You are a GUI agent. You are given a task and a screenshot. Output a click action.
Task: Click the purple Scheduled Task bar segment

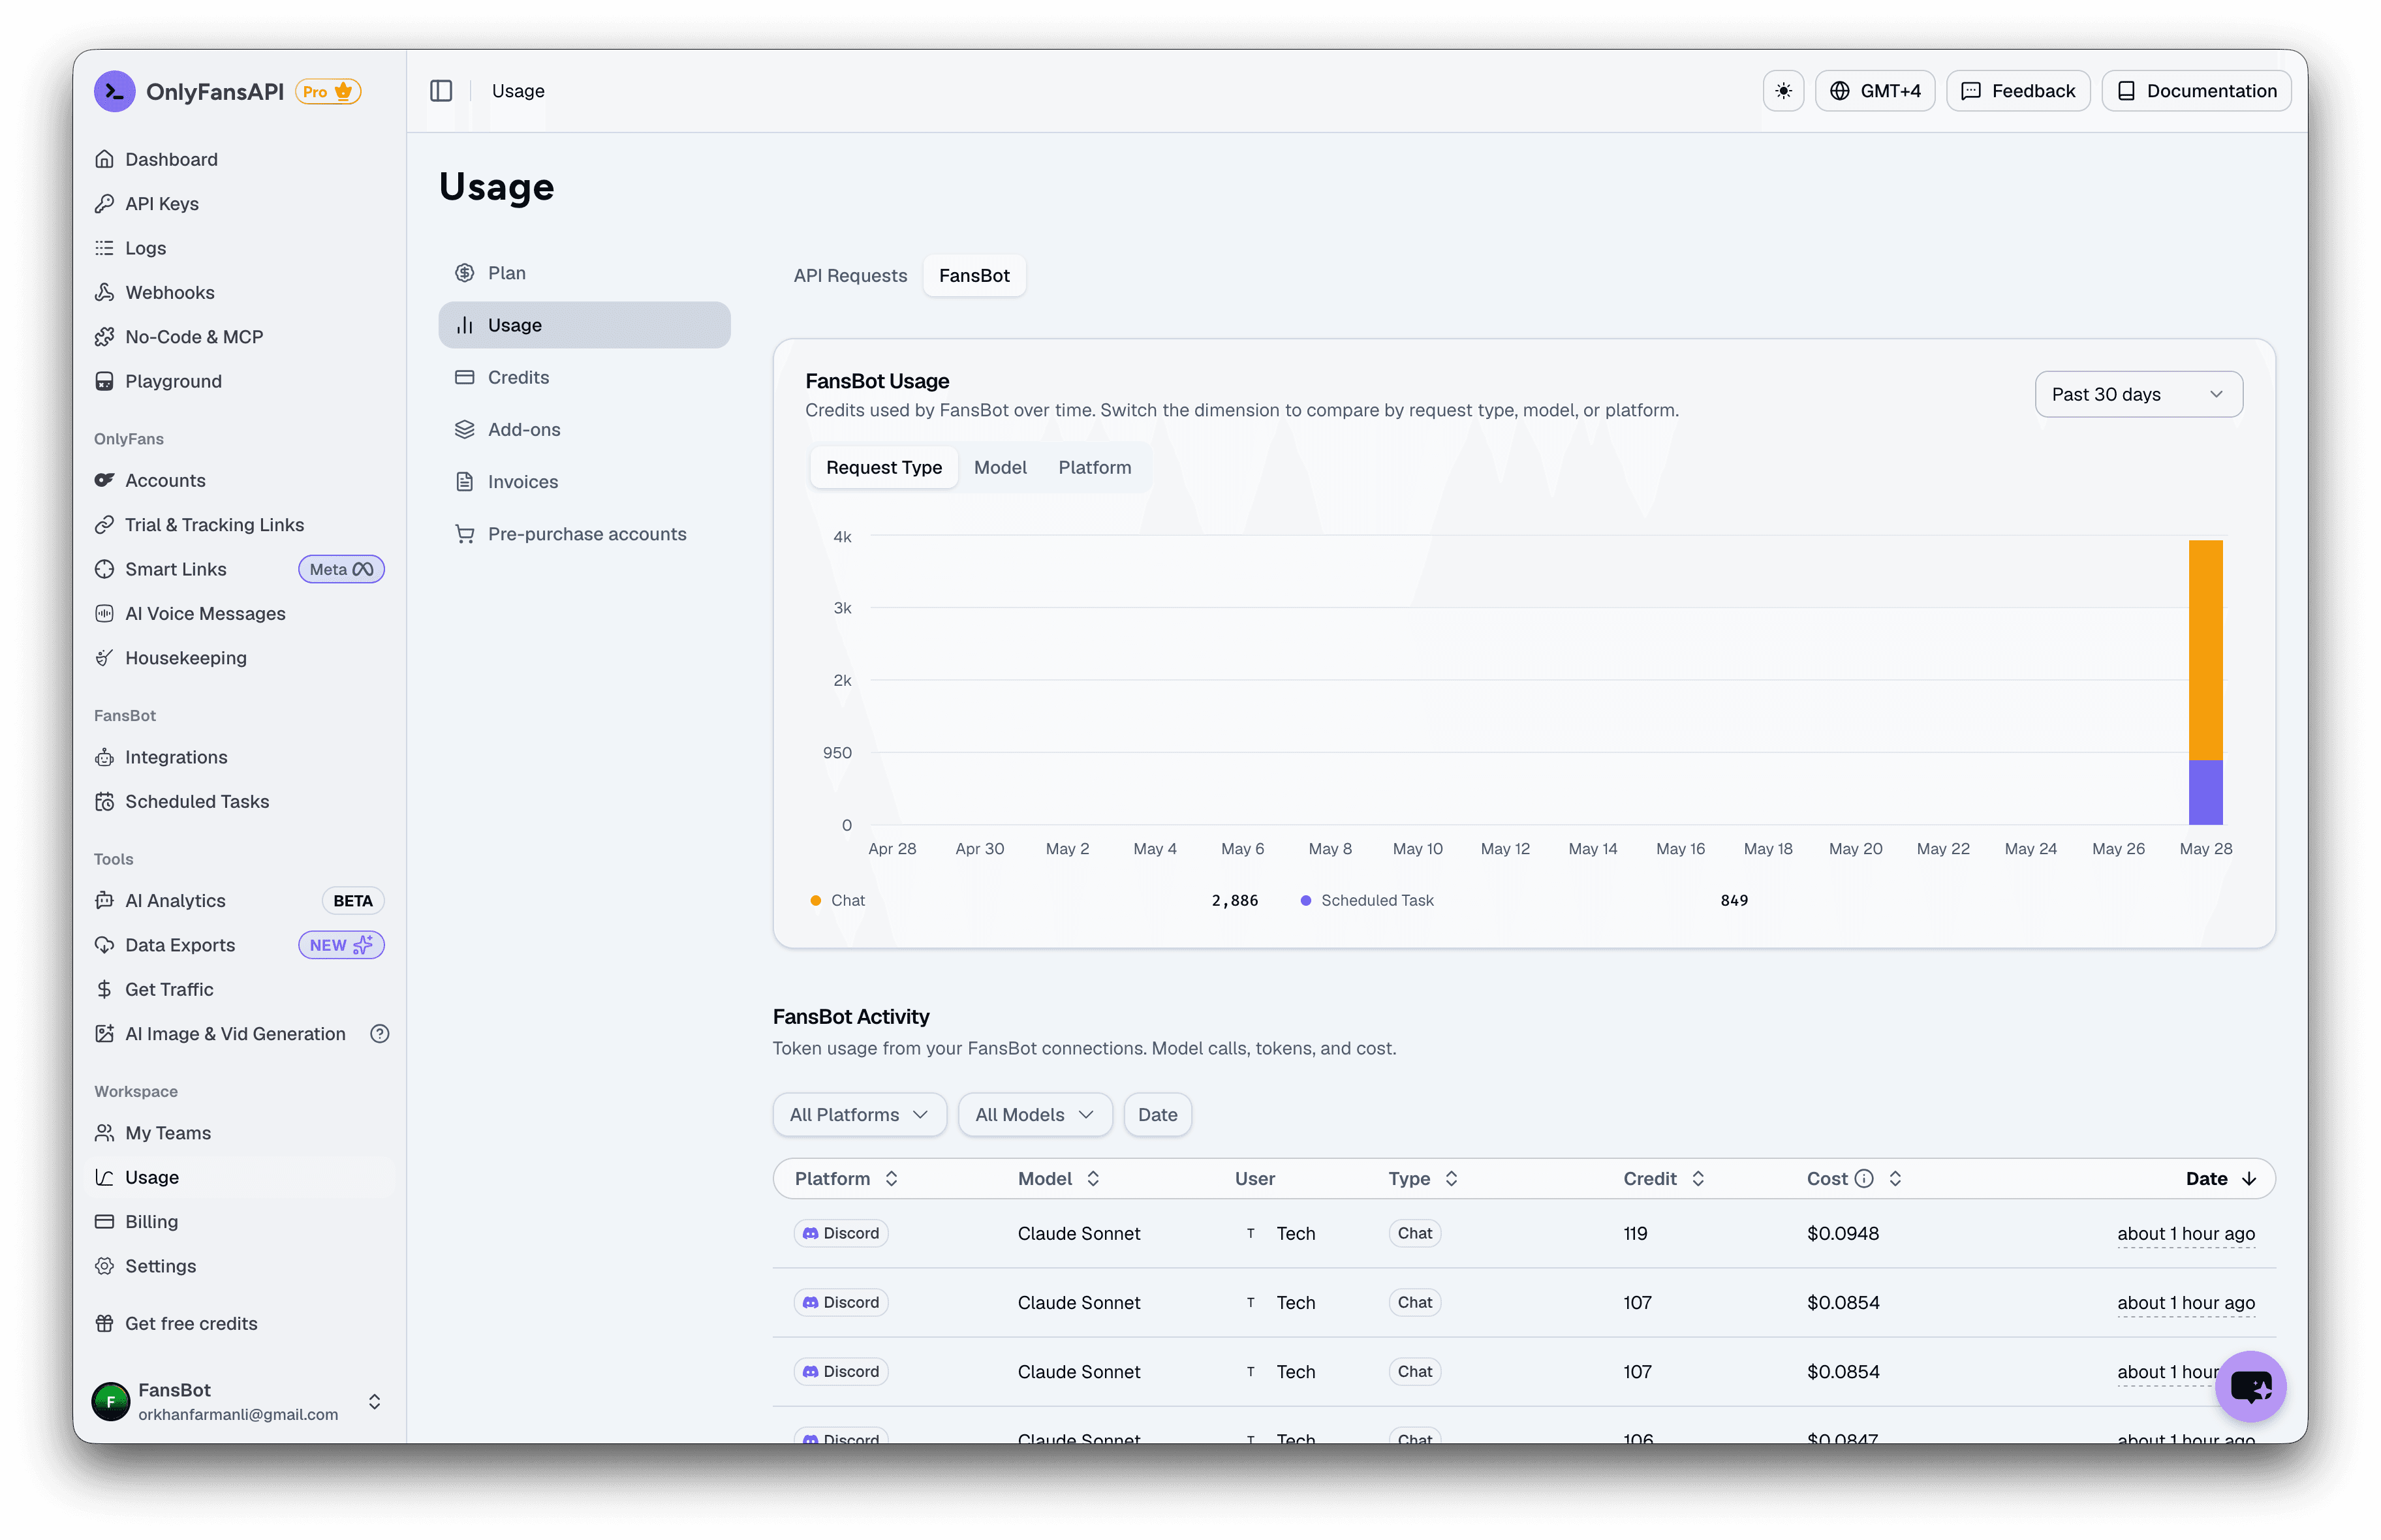pos(2205,792)
